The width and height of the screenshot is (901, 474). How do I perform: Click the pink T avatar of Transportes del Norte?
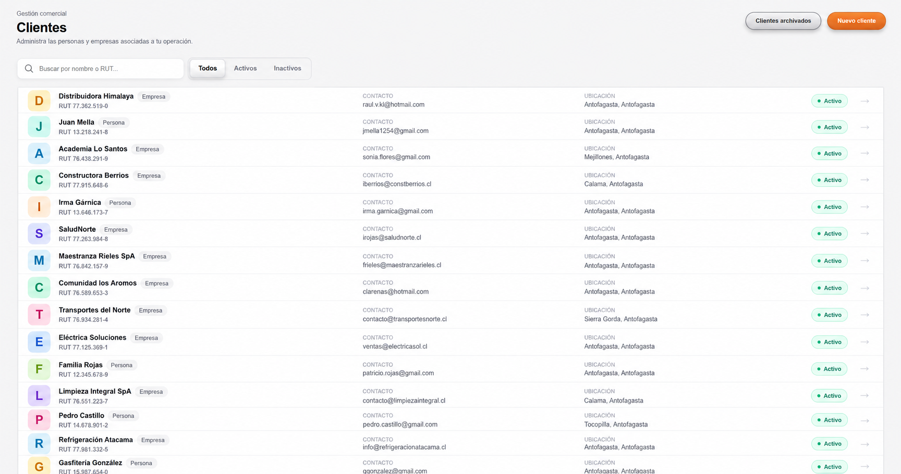39,315
